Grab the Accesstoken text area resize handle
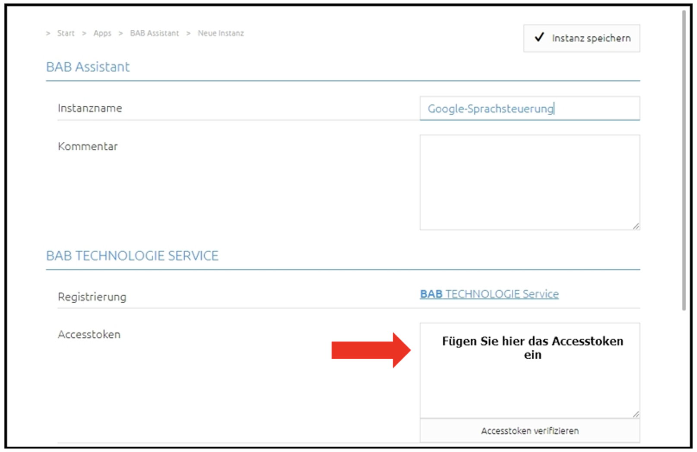Viewport: 697px width, 452px height. tap(636, 414)
